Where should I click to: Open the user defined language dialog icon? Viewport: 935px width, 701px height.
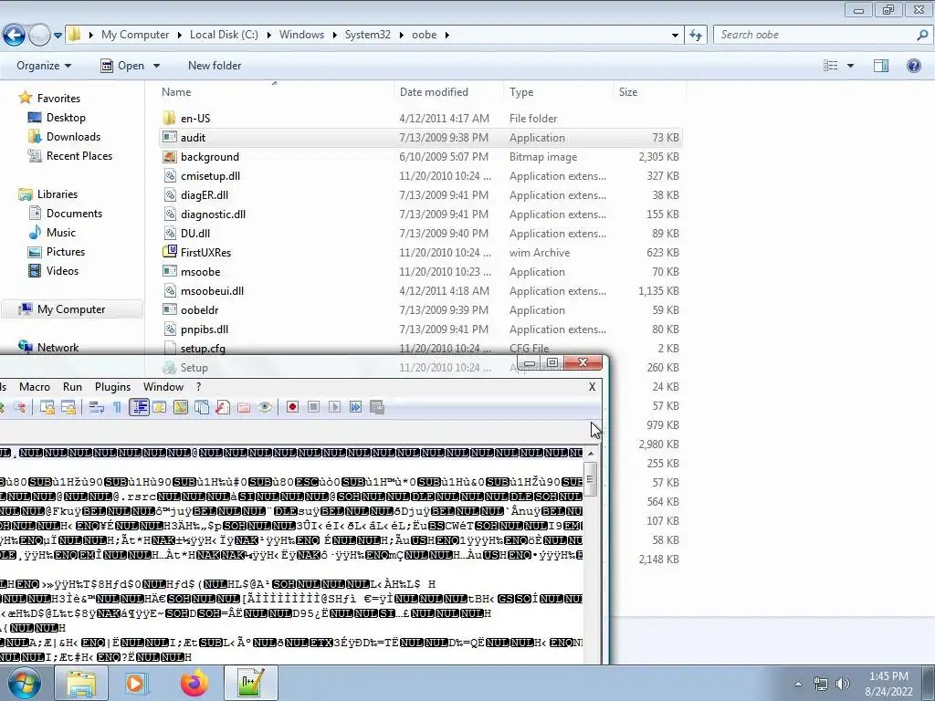tap(159, 407)
